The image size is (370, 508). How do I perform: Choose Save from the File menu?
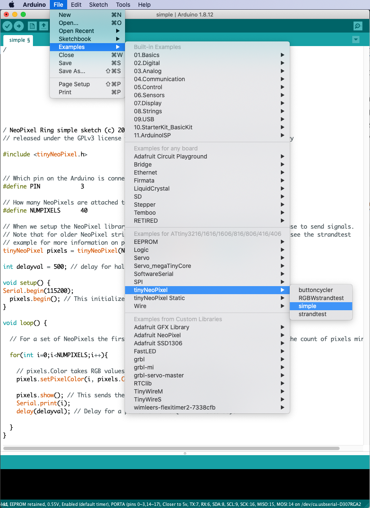[87, 63]
